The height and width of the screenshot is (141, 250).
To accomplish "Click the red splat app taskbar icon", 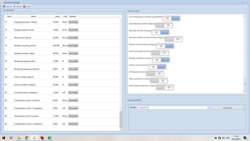I will [x=42, y=138].
